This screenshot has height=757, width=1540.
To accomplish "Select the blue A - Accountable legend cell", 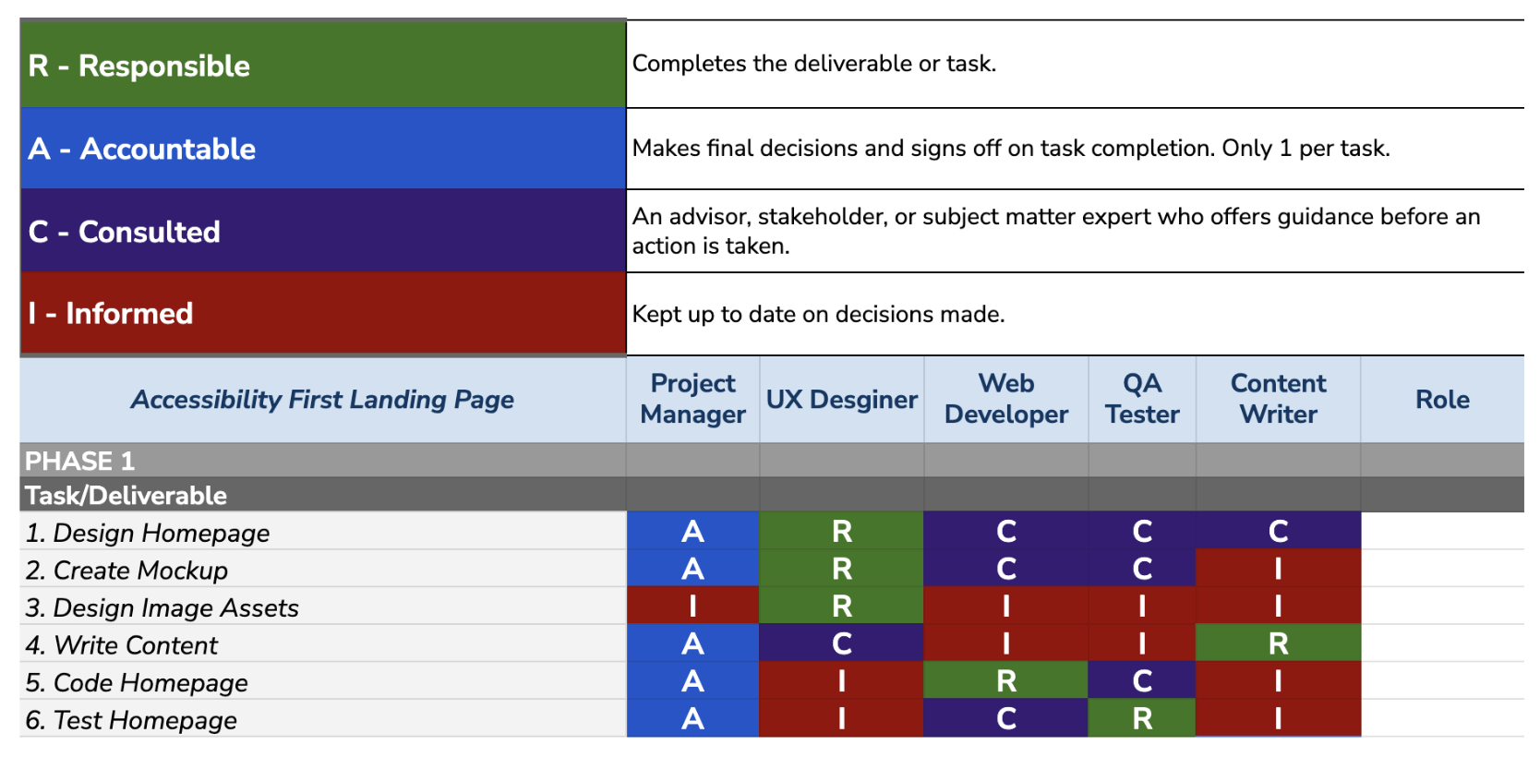I will point(323,149).
